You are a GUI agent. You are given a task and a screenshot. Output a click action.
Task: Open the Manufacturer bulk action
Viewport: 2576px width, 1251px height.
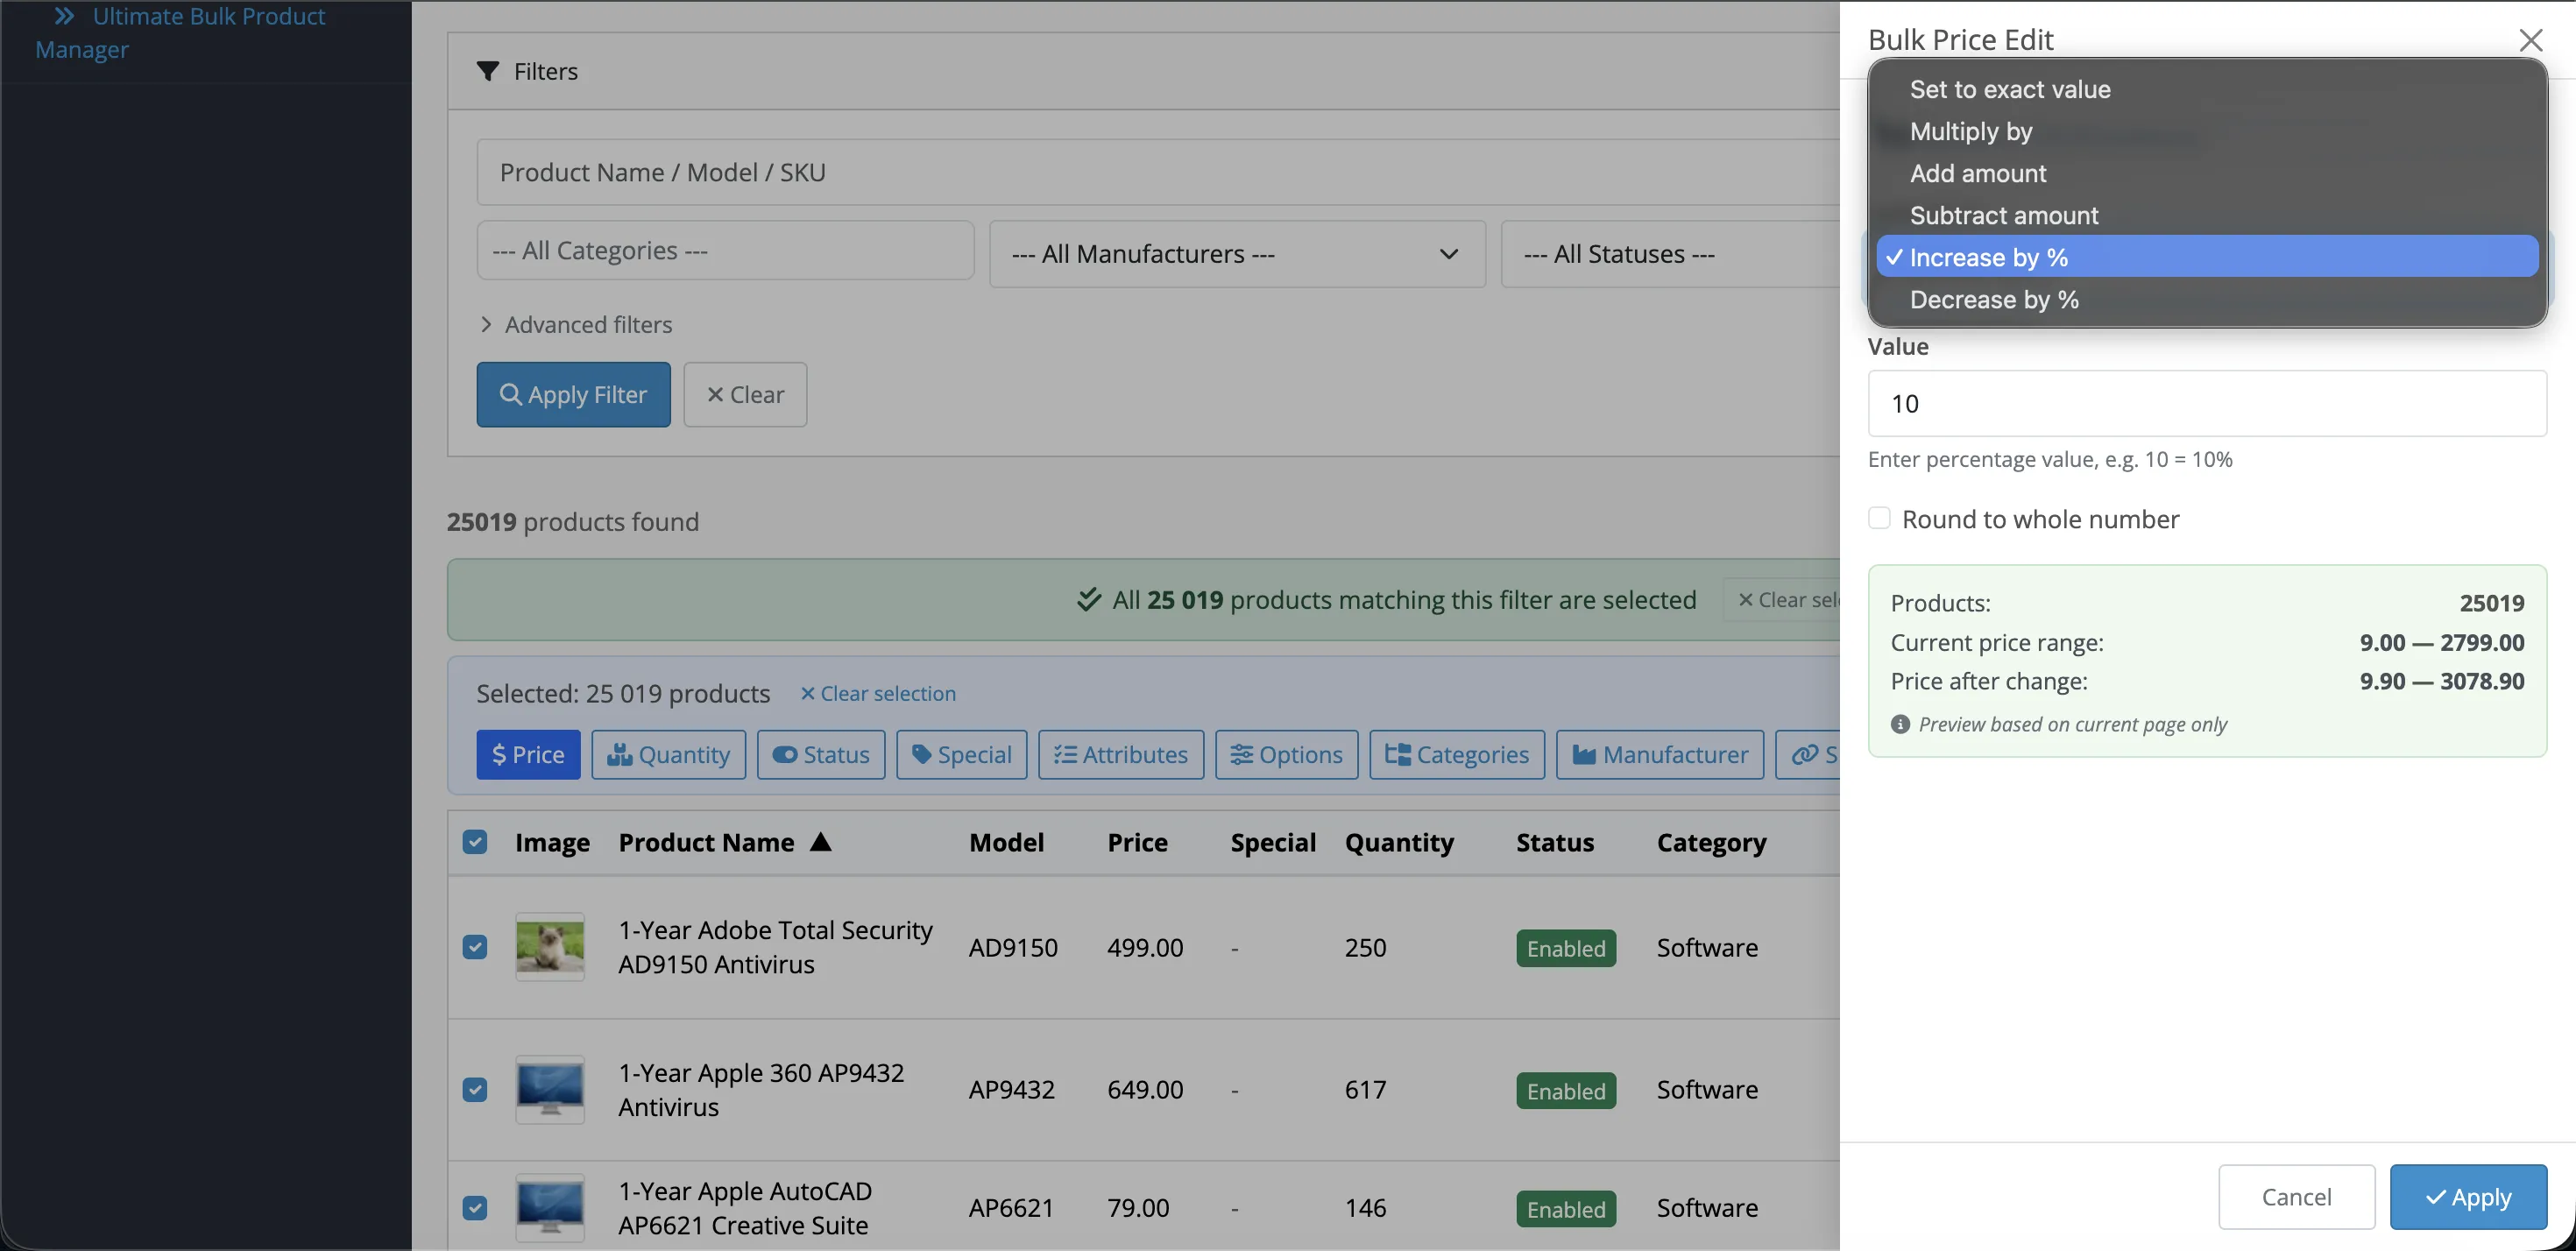[x=1660, y=754]
